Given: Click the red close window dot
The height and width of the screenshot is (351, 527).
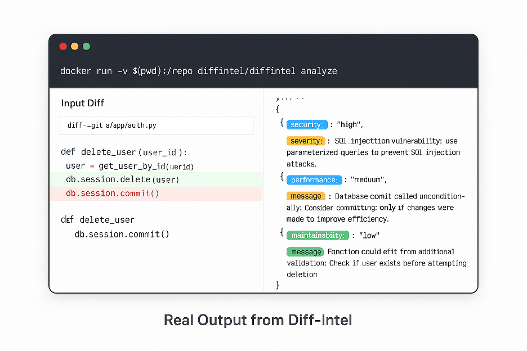Looking at the screenshot, I should [x=63, y=46].
